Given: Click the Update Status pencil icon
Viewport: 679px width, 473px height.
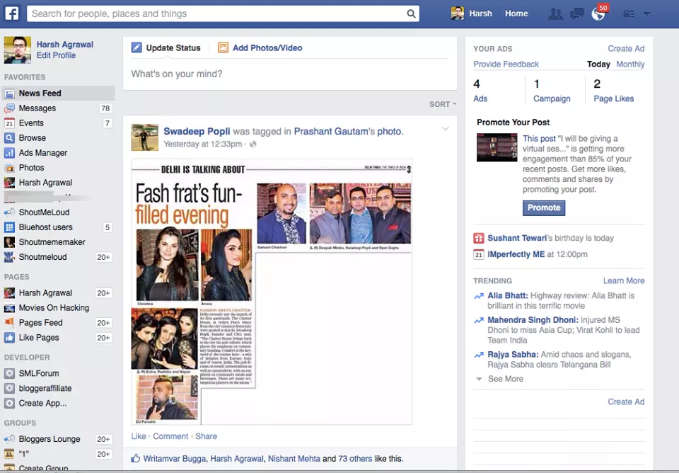Looking at the screenshot, I should click(137, 47).
